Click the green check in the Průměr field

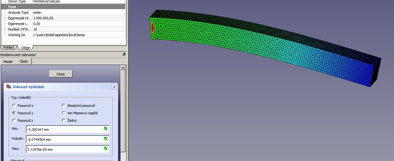coord(106,139)
